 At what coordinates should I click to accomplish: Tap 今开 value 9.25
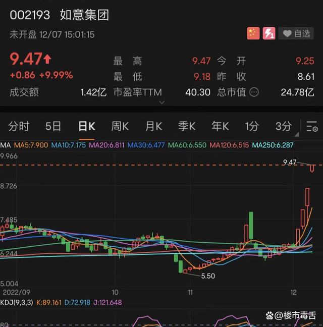pos(305,61)
